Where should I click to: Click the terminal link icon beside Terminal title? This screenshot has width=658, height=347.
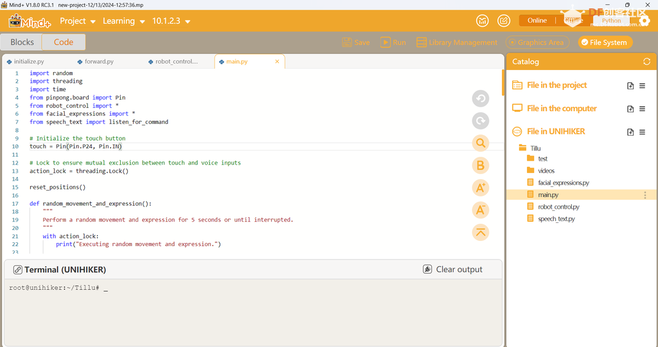coord(17,269)
